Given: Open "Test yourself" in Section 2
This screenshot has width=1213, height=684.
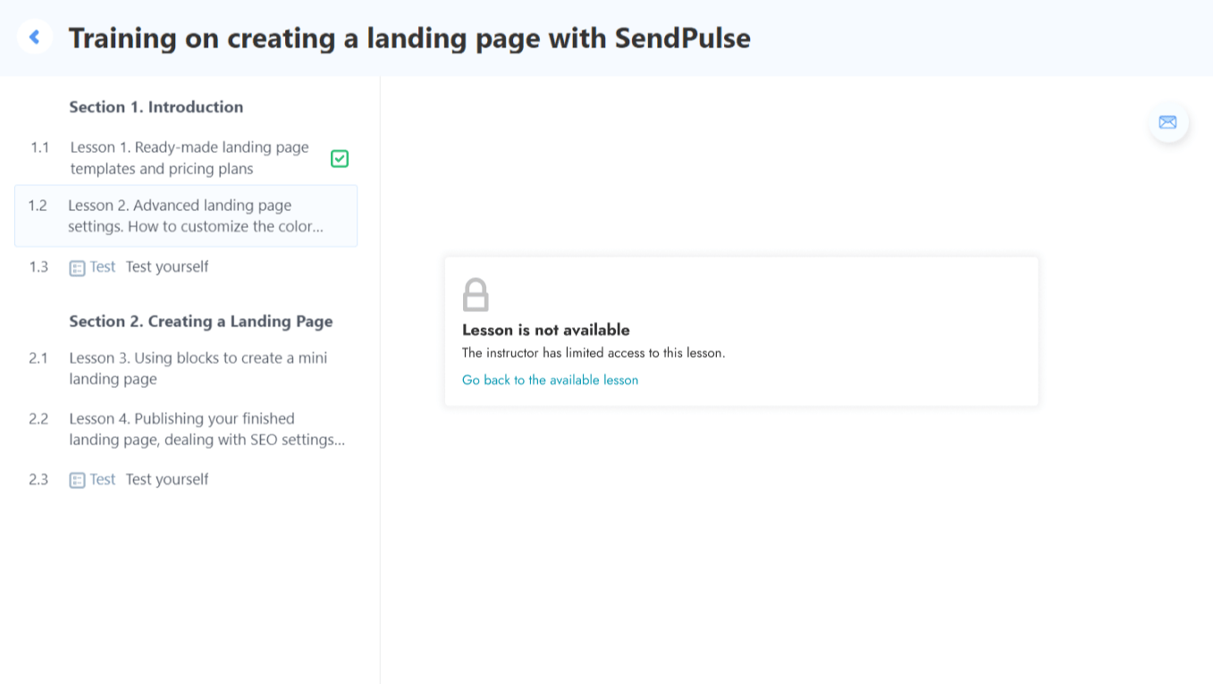Looking at the screenshot, I should coord(167,479).
